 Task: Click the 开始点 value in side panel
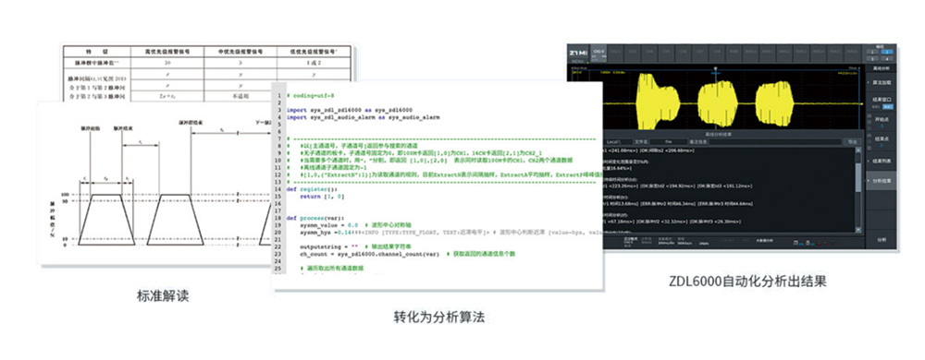pyautogui.click(x=881, y=126)
